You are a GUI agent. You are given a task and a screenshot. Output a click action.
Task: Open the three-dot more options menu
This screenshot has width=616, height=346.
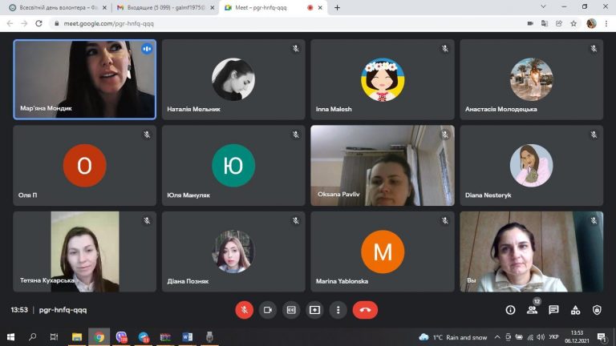(338, 310)
